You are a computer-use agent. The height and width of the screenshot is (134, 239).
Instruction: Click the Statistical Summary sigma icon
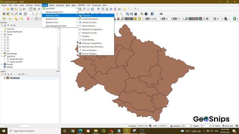click(115, 9)
